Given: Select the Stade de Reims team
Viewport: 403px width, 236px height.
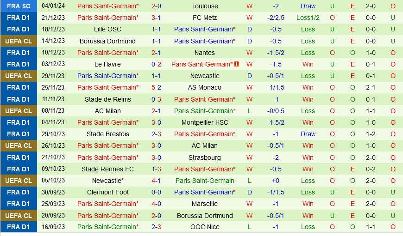Looking at the screenshot, I should pyautogui.click(x=108, y=99).
